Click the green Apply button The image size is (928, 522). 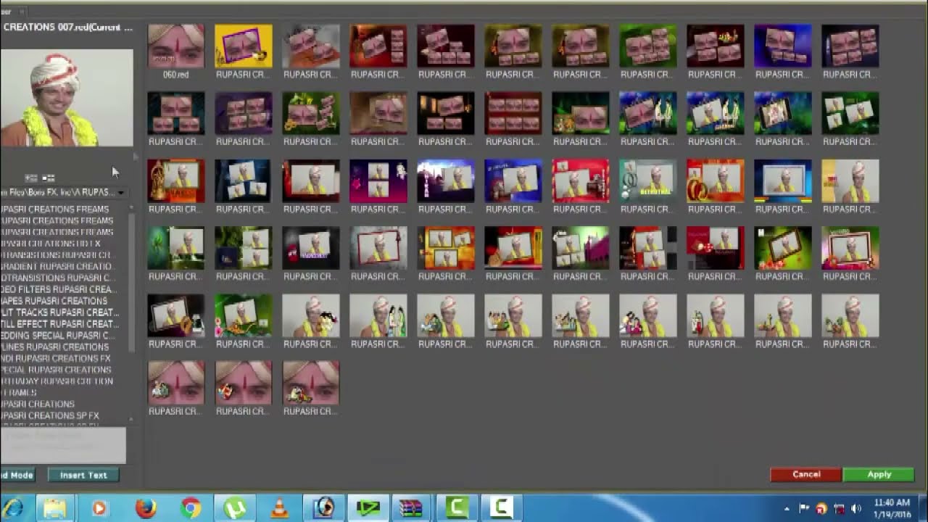(879, 474)
